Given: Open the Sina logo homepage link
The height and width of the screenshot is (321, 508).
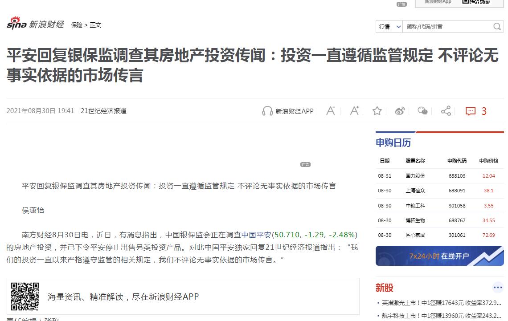Looking at the screenshot, I should point(16,24).
